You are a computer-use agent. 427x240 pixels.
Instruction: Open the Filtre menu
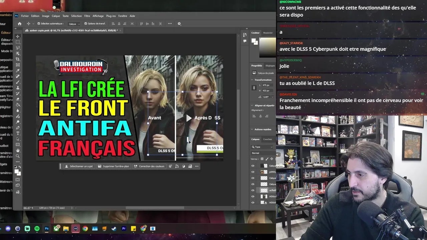[x=87, y=16]
